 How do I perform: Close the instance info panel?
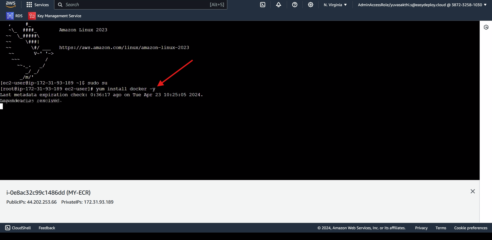[x=473, y=191]
